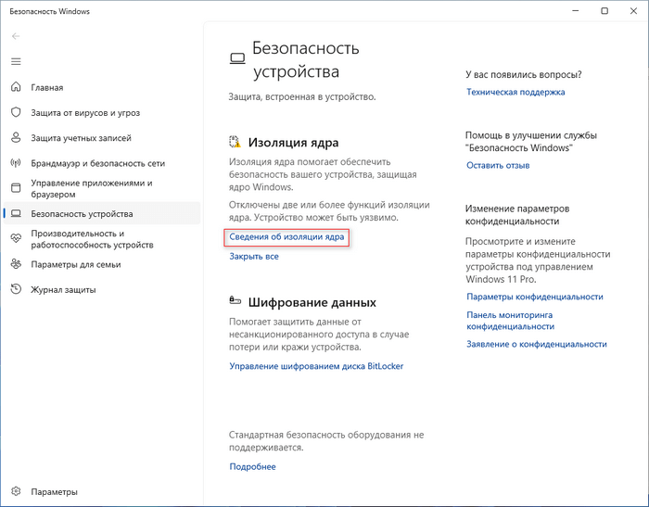
Task: Click the virus protection shield icon
Action: [15, 112]
